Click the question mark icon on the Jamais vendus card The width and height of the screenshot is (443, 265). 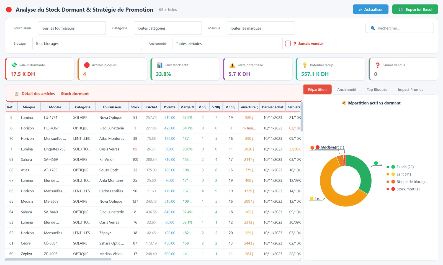[378, 65]
